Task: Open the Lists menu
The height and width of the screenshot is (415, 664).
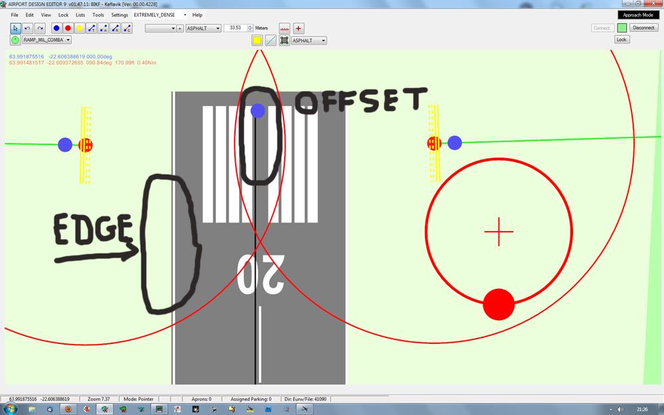Action: click(80, 15)
